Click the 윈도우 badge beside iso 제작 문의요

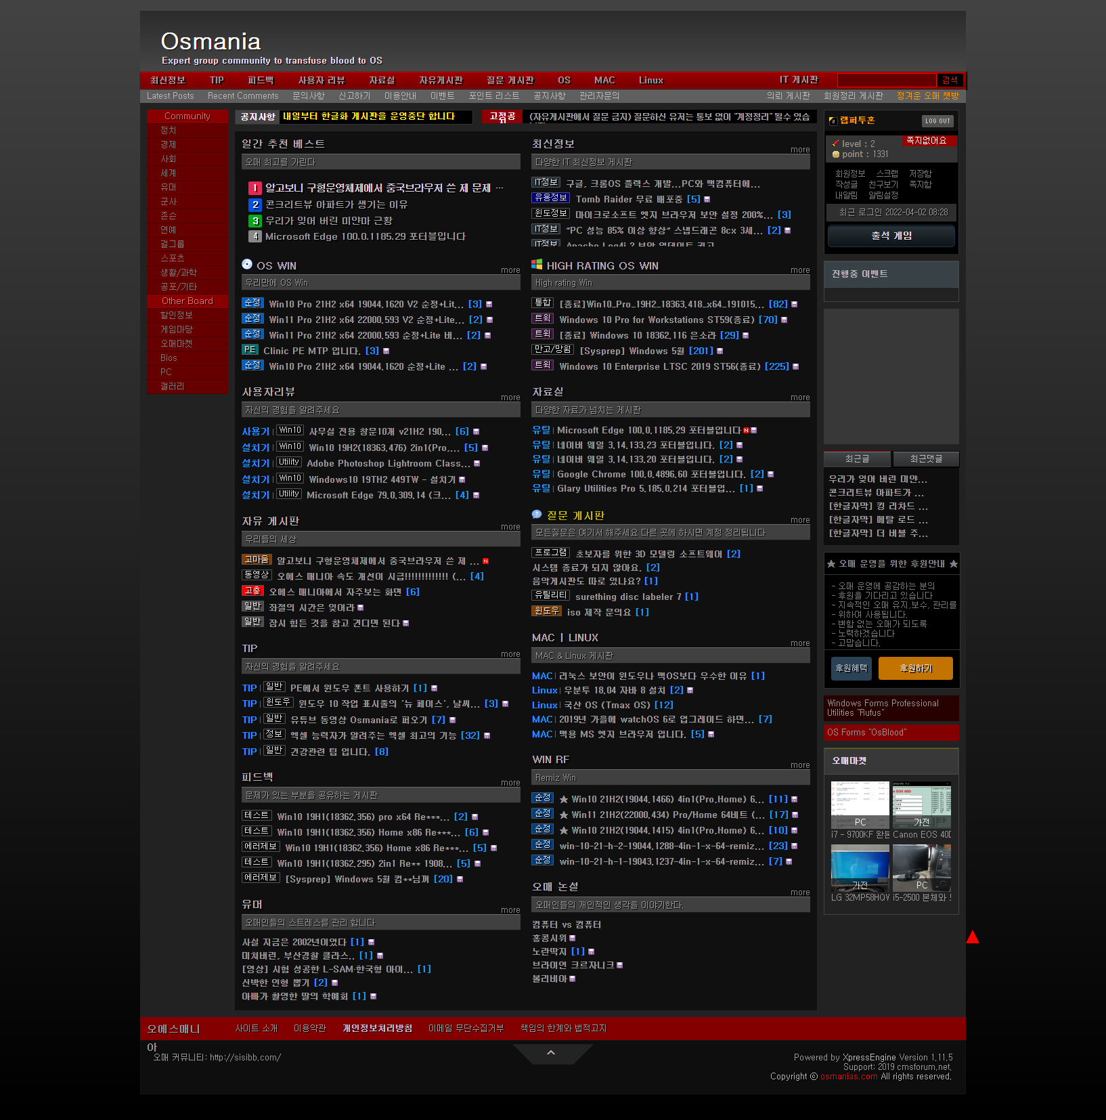point(547,611)
